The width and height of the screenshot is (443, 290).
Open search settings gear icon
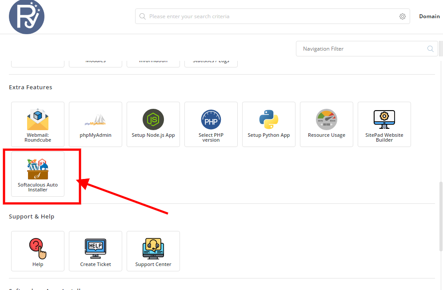403,16
